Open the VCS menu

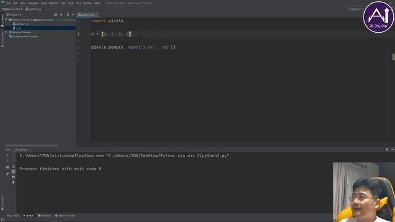[x=78, y=3]
